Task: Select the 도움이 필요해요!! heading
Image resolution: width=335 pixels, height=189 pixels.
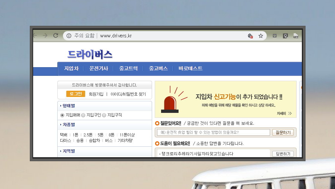Action: point(175,144)
